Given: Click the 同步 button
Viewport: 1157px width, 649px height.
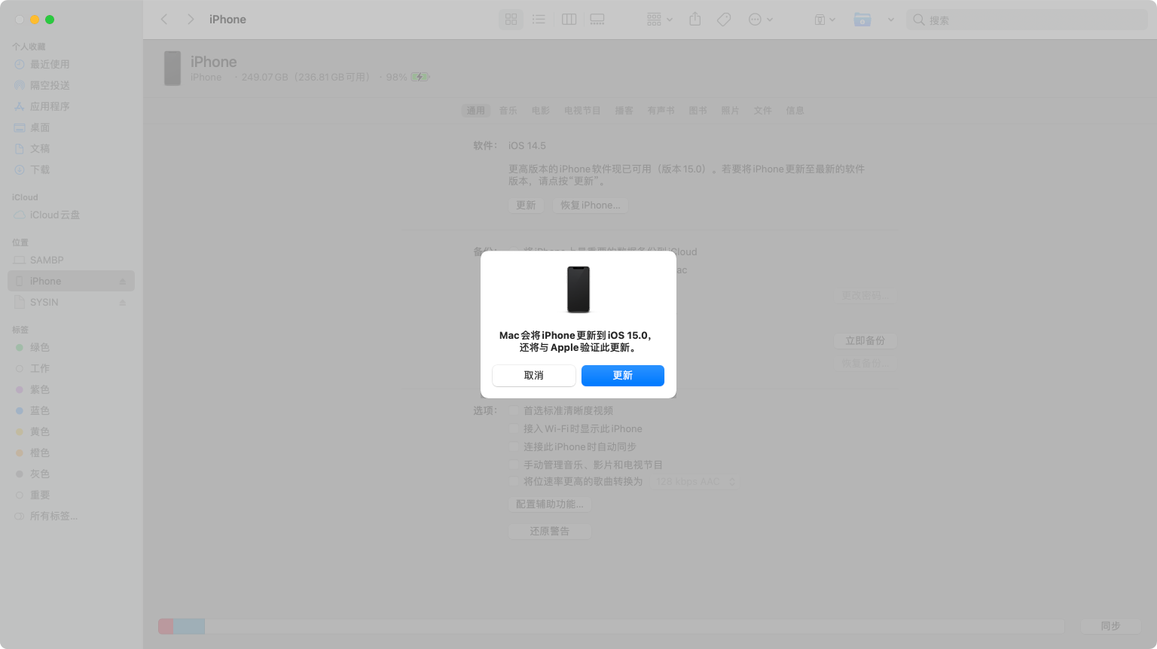Looking at the screenshot, I should tap(1110, 626).
